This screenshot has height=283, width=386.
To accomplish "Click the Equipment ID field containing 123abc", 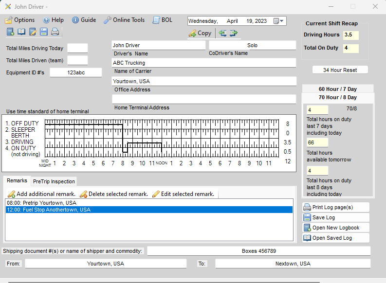I will [x=76, y=72].
